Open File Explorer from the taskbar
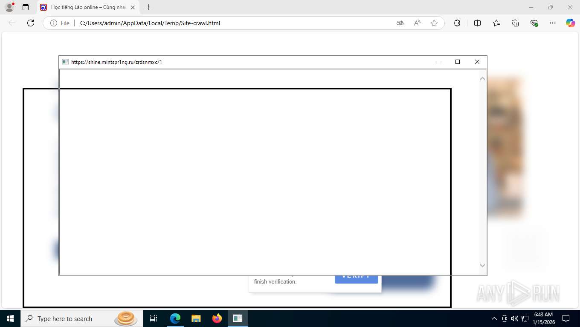 (196, 318)
